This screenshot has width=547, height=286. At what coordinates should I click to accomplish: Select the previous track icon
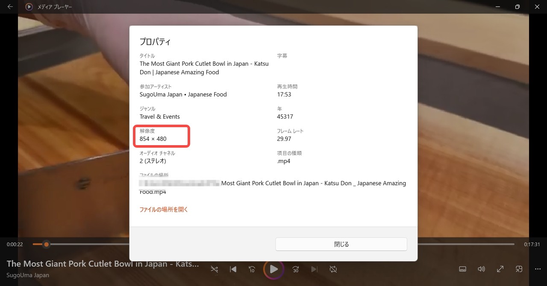tap(233, 269)
